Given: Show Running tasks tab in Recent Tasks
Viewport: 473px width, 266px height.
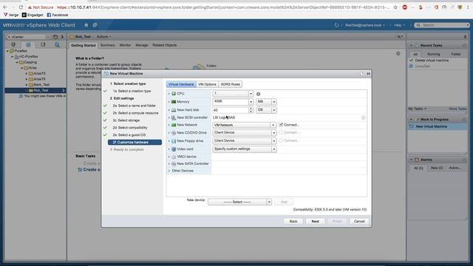Looking at the screenshot, I should [434, 54].
